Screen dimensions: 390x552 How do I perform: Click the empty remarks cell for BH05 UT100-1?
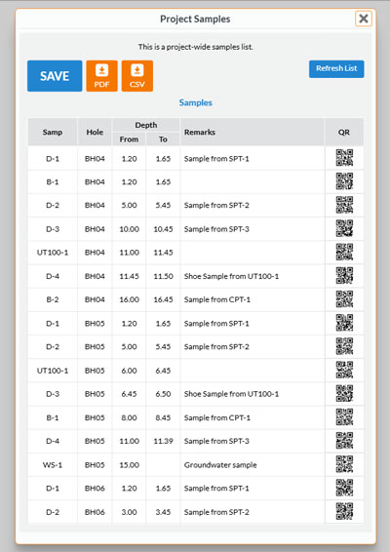click(252, 371)
